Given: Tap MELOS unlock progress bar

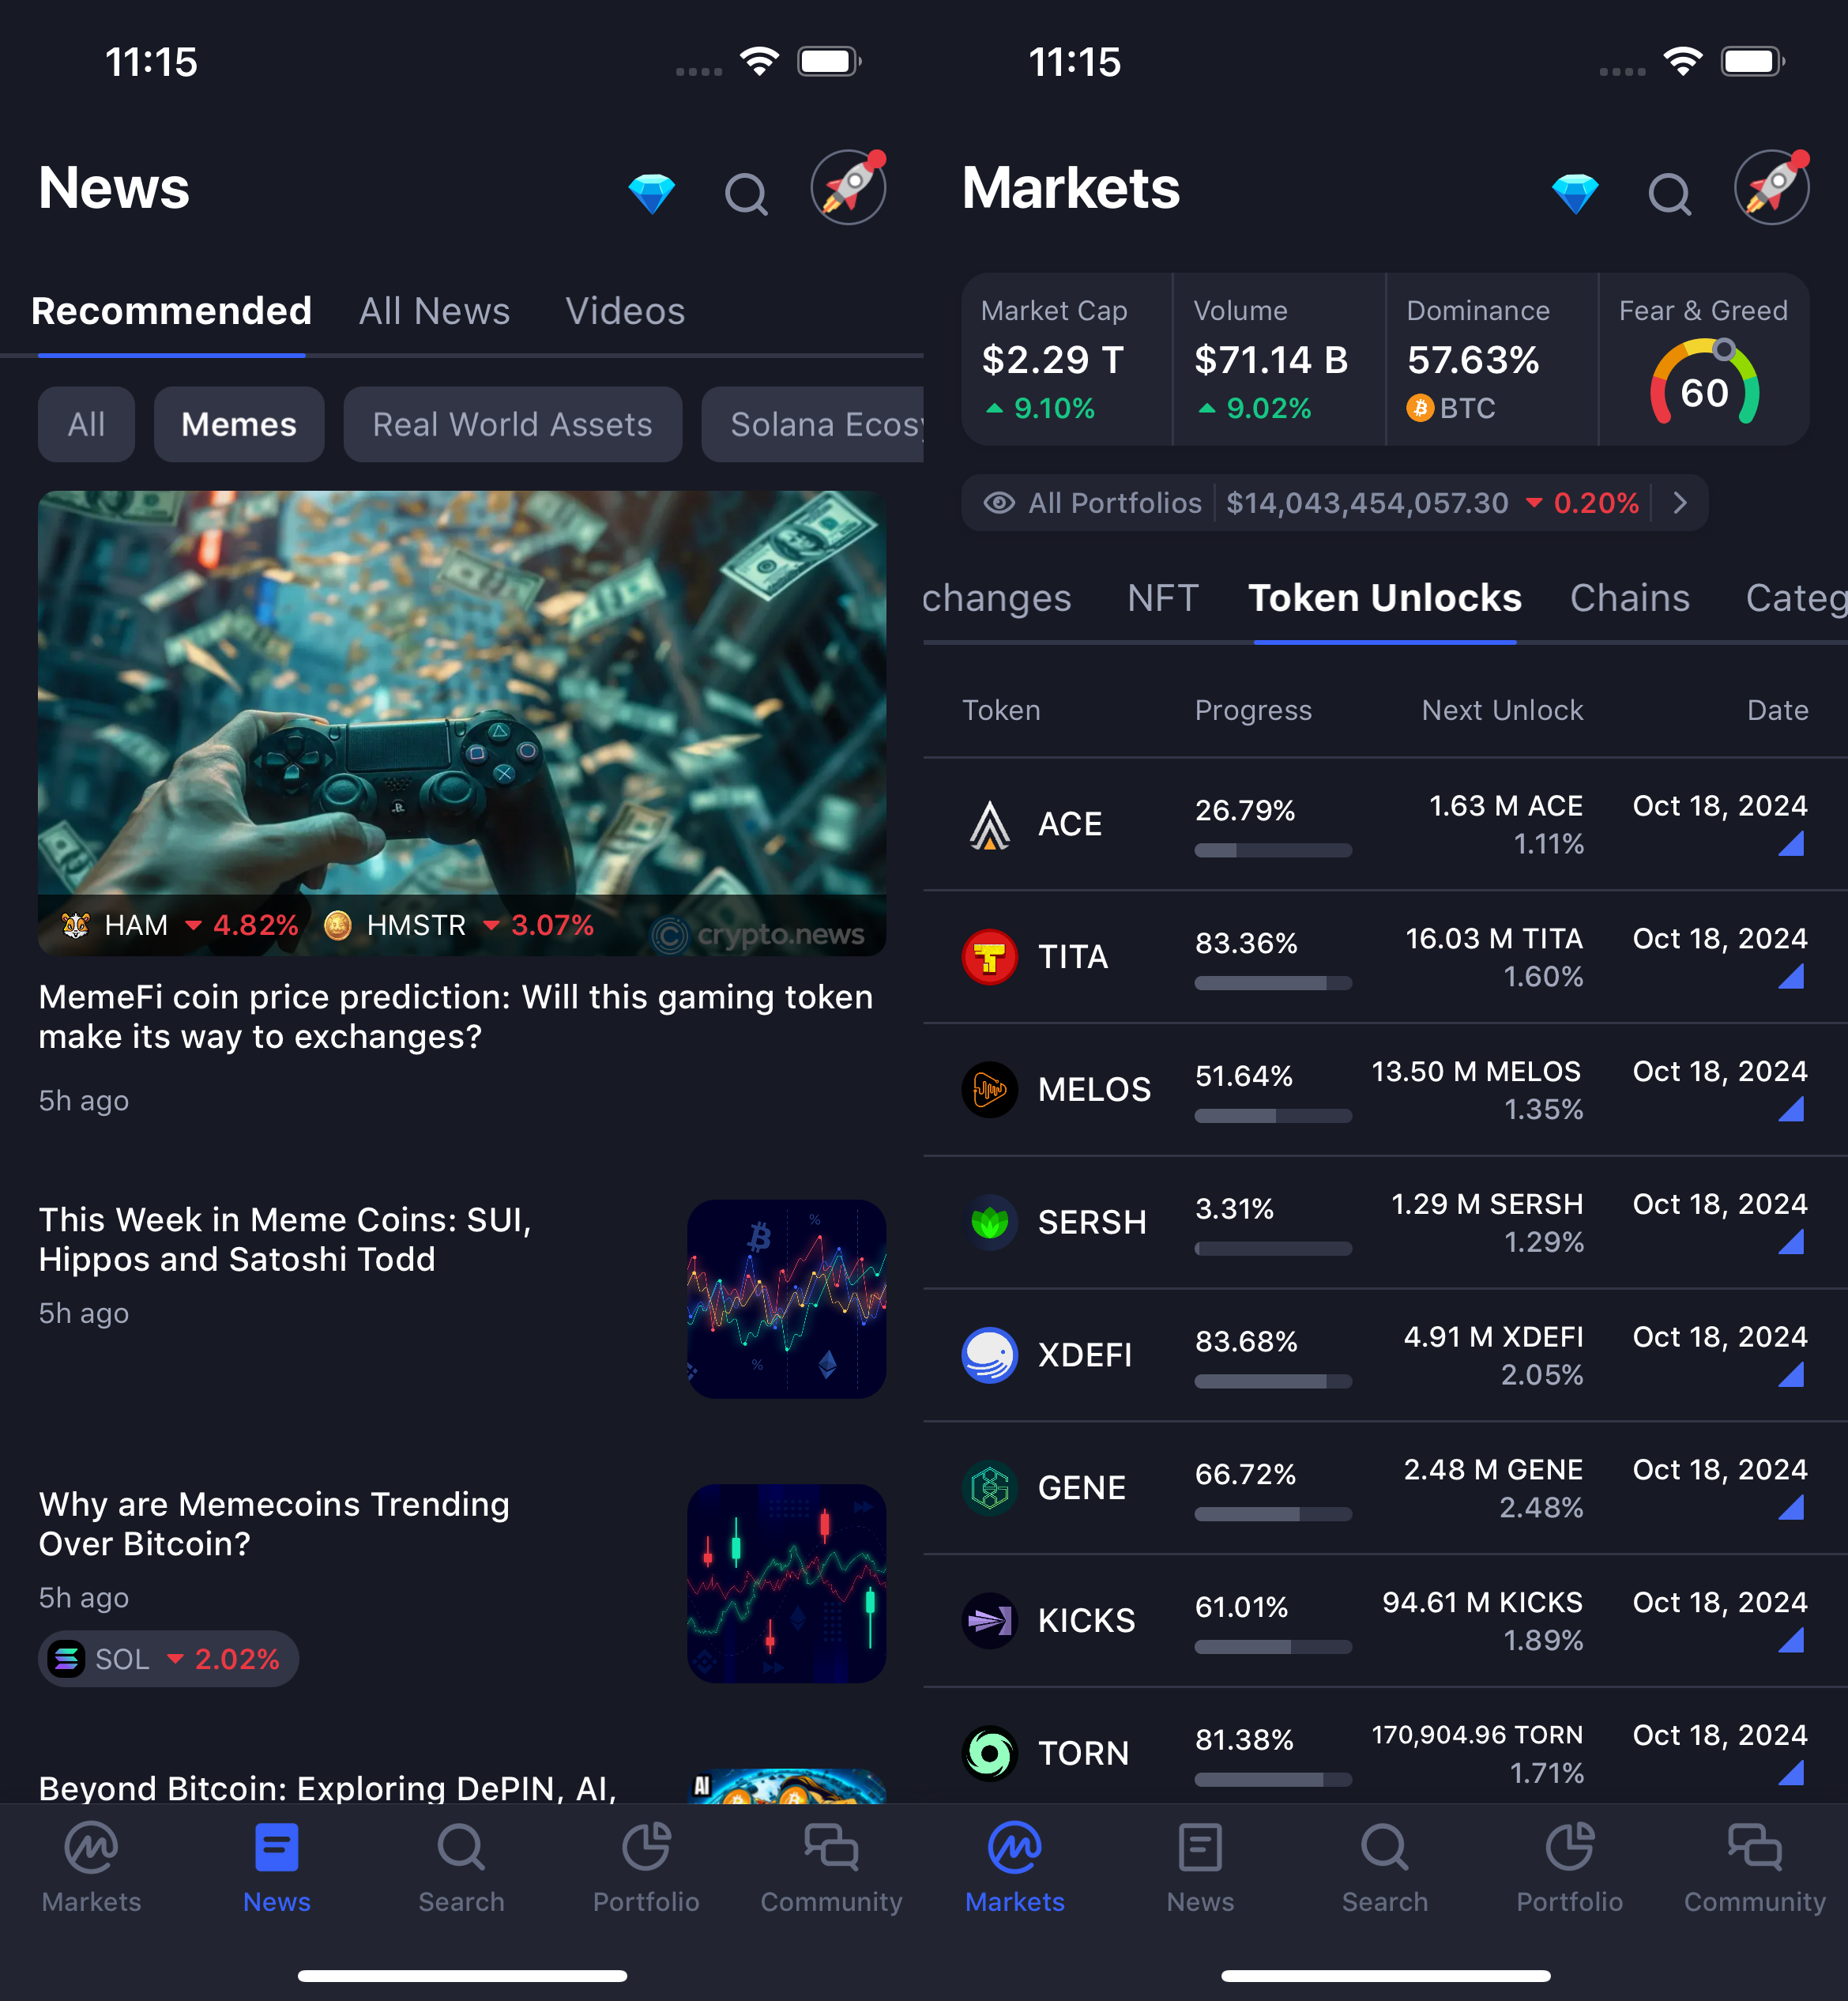Looking at the screenshot, I should coord(1272,1115).
